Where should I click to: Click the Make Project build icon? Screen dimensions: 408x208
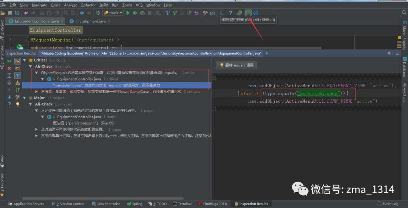[98, 13]
